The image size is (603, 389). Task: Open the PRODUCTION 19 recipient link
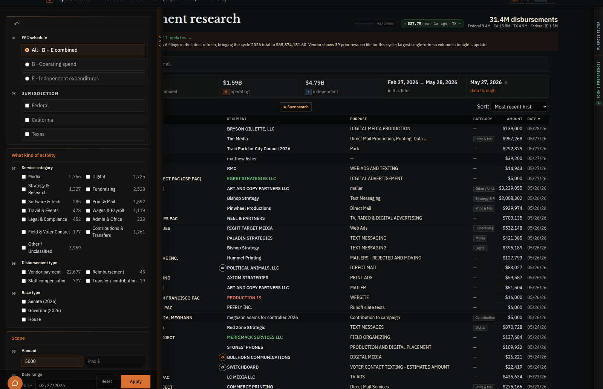coord(244,298)
